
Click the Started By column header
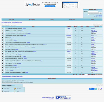click(69, 27)
